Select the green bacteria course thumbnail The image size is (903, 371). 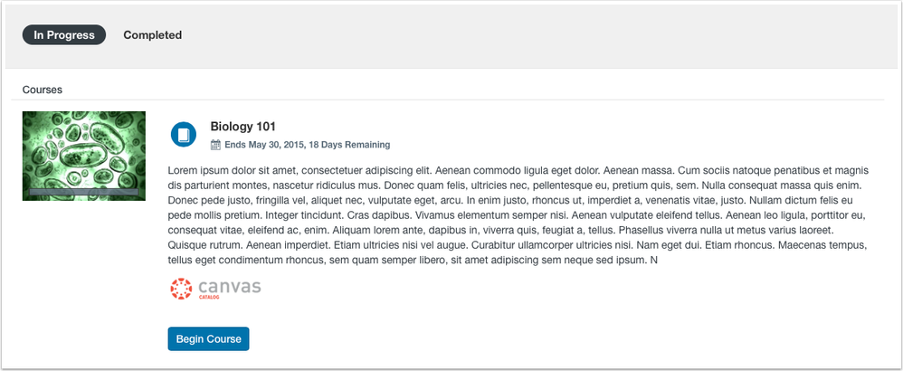click(84, 157)
